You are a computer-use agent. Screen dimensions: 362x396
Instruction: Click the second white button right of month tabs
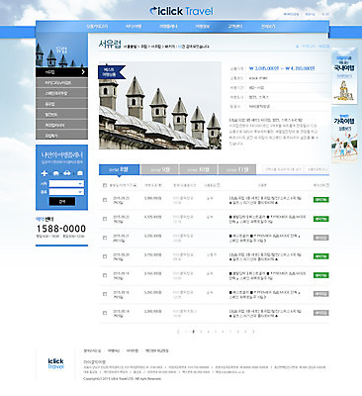click(x=317, y=169)
